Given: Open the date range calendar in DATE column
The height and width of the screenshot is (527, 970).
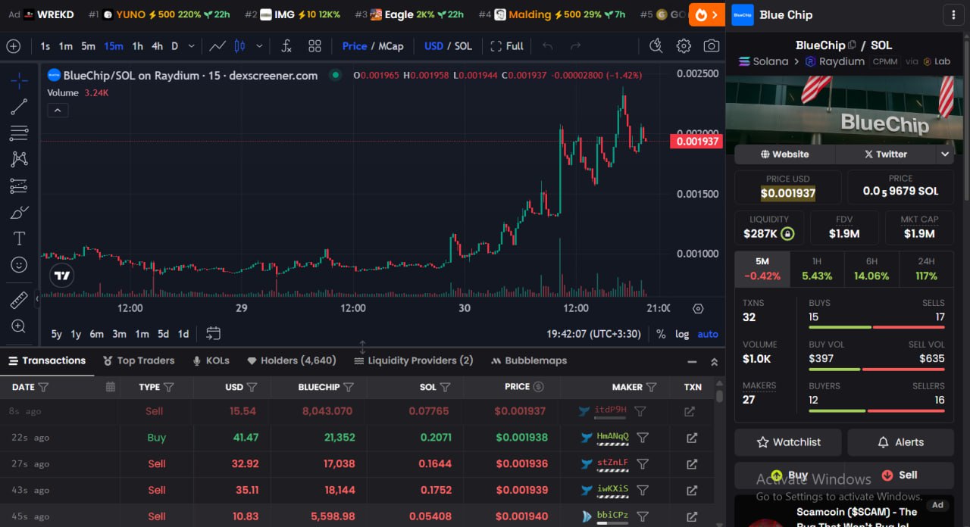Looking at the screenshot, I should [x=110, y=387].
